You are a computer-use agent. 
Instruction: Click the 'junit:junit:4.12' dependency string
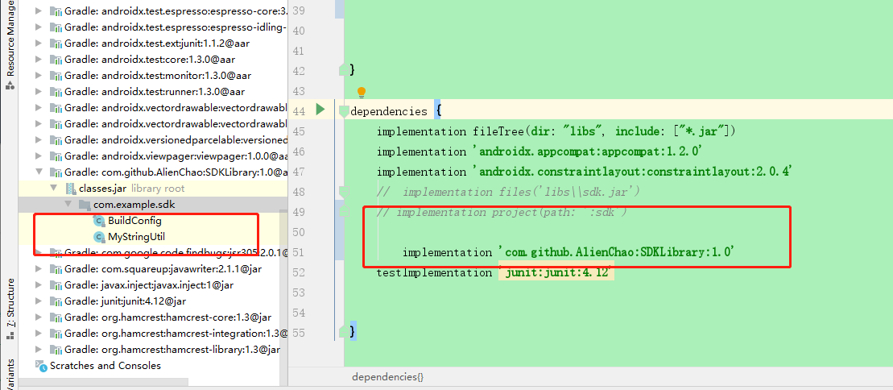pos(556,272)
